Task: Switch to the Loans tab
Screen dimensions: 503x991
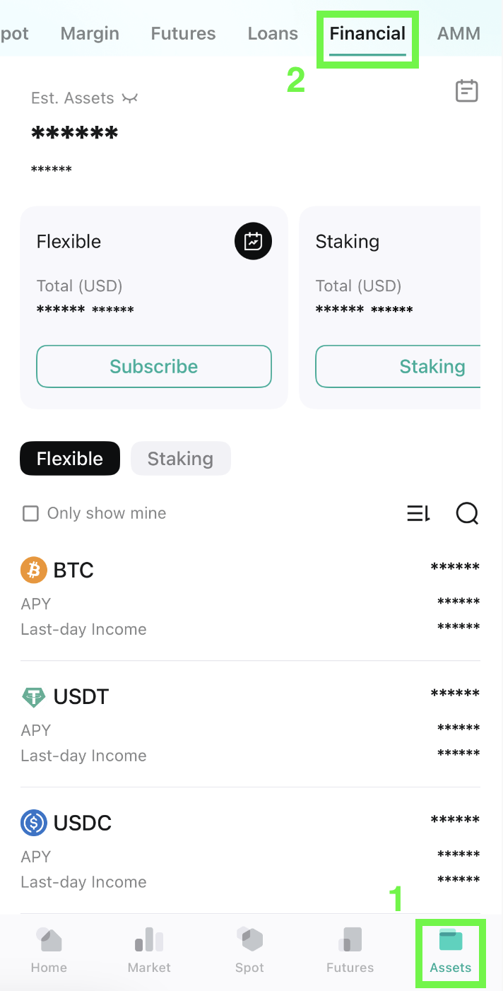Action: tap(273, 33)
